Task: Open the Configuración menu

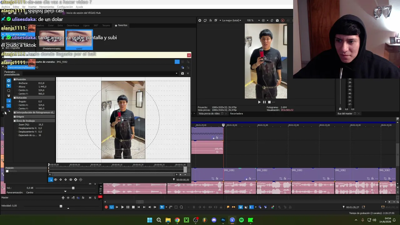Action: (65, 7)
